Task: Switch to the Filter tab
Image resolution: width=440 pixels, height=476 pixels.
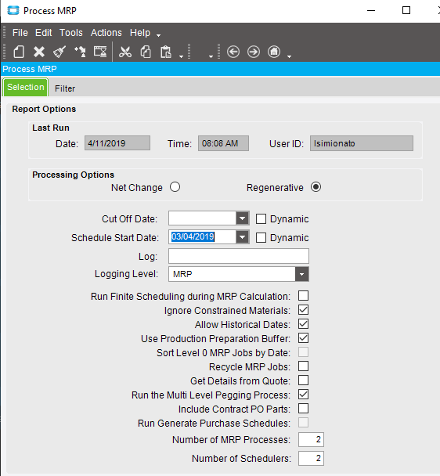Action: (x=65, y=88)
